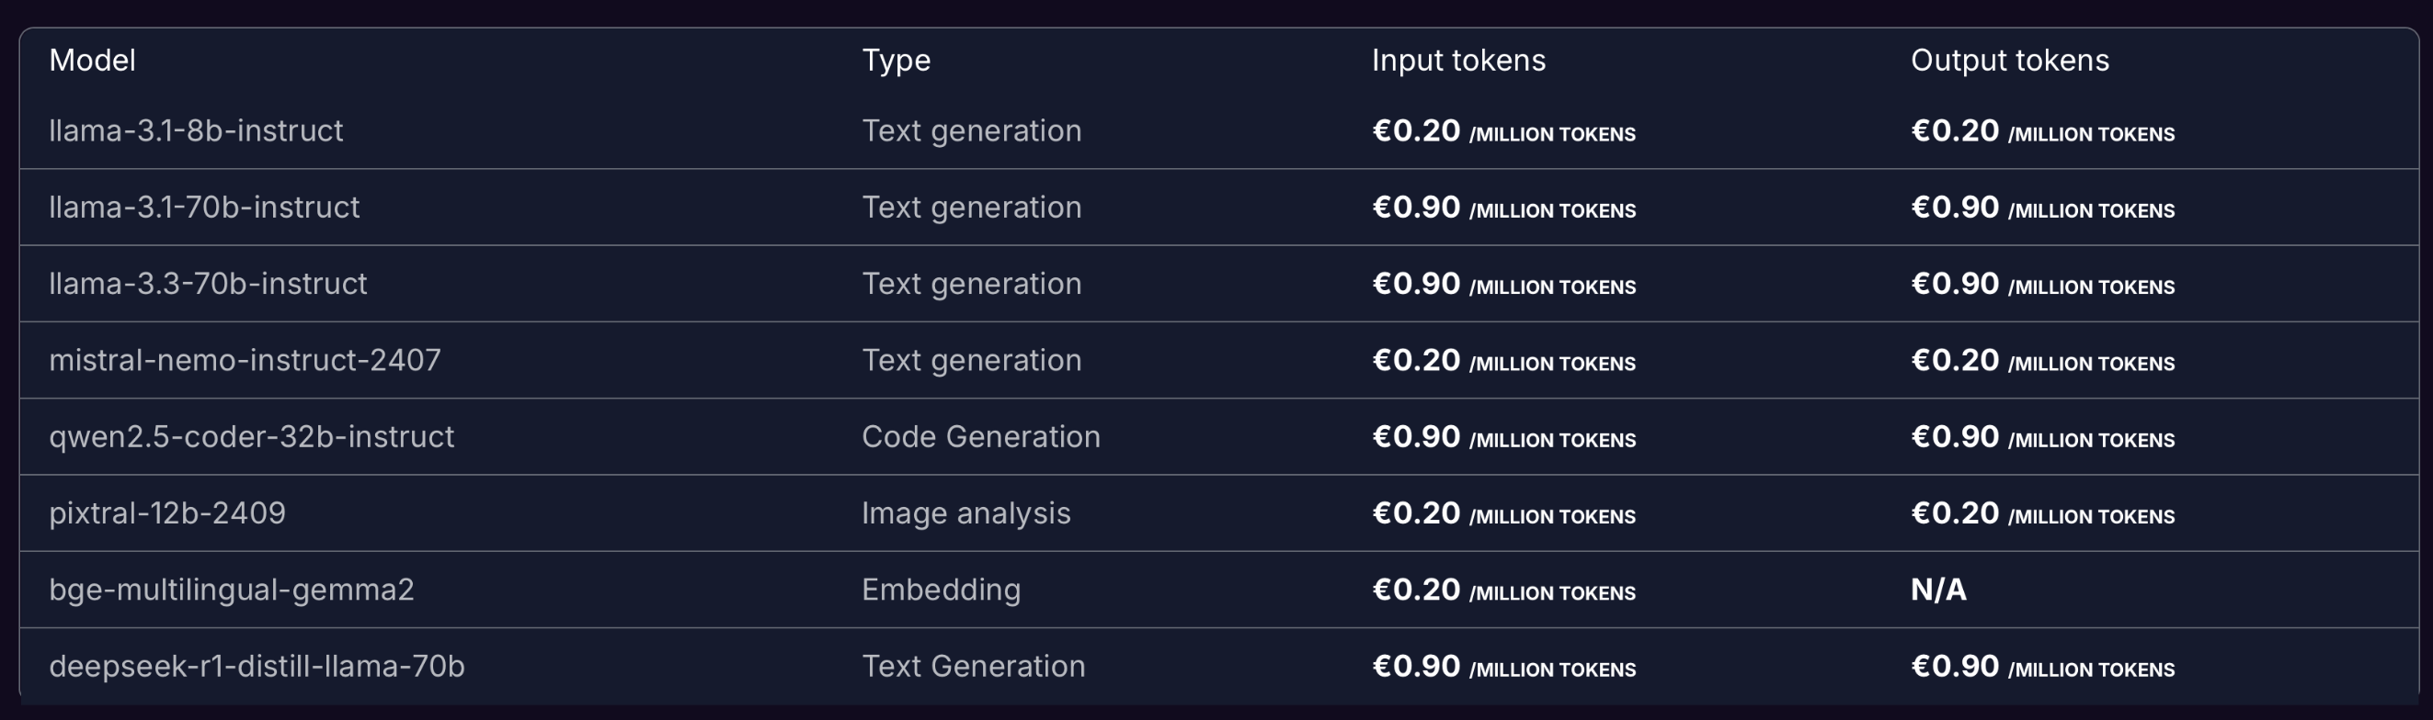The image size is (2433, 720).
Task: Select the llama-3.1-8b-instruct model name
Action: 196,130
